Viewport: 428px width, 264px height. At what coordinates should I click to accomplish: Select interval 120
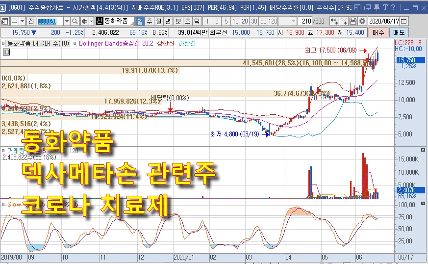(x=273, y=21)
